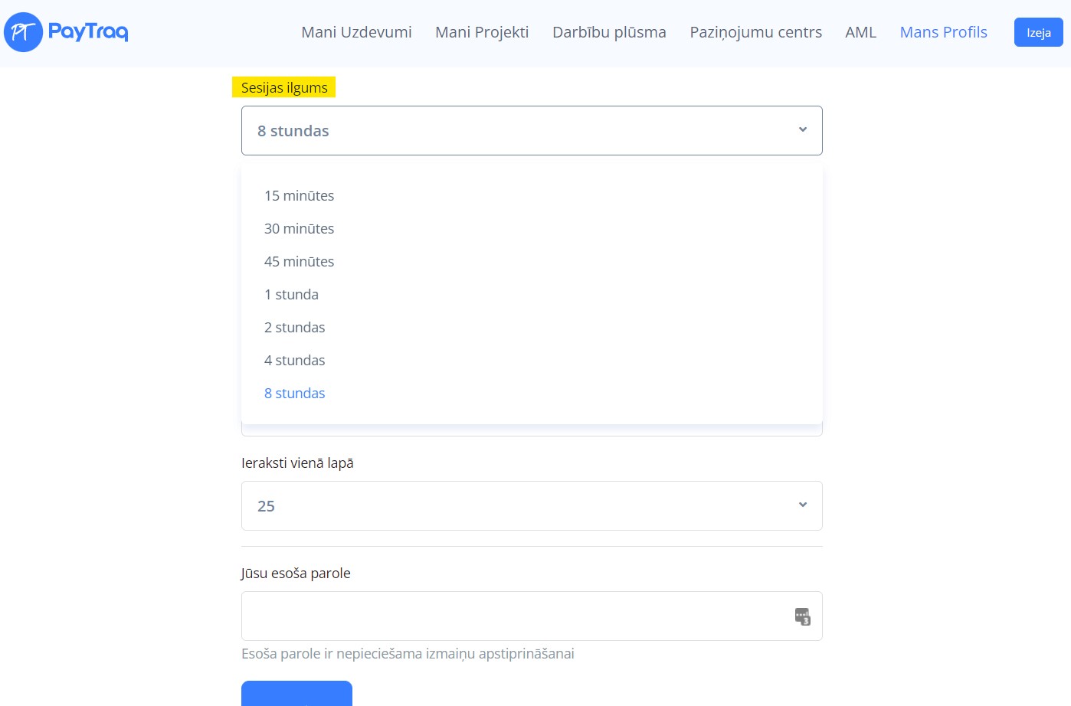Go to Mani Projekti
This screenshot has width=1071, height=706.
pyautogui.click(x=482, y=32)
